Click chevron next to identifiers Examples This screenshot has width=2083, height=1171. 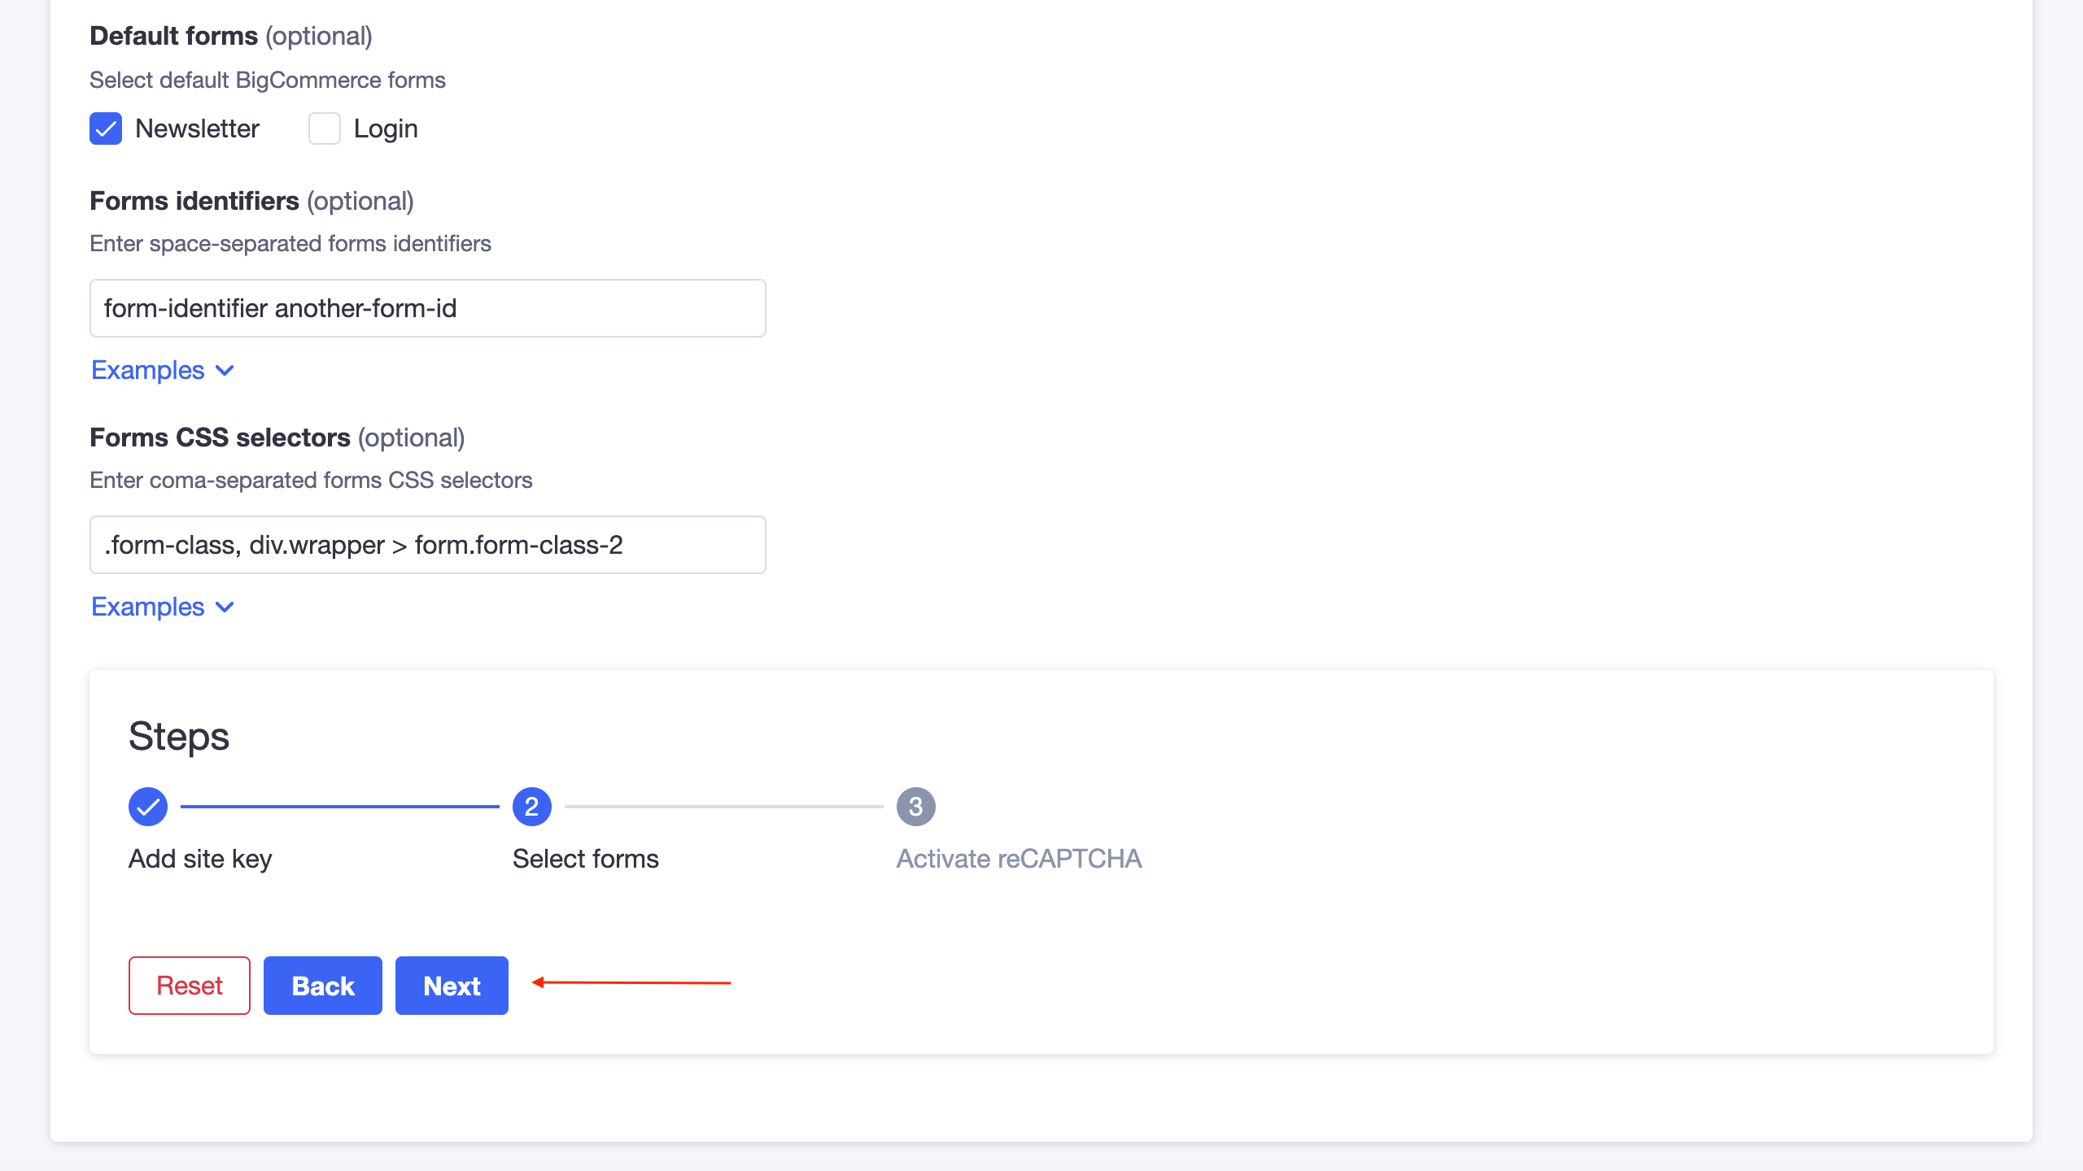coord(225,371)
